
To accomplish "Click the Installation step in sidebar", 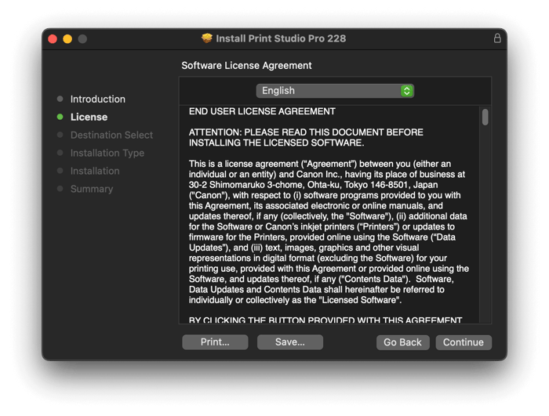I will (95, 171).
